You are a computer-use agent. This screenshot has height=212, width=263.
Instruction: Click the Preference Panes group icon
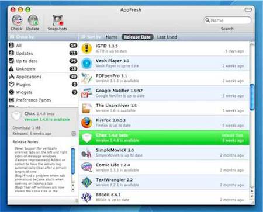pos(12,100)
